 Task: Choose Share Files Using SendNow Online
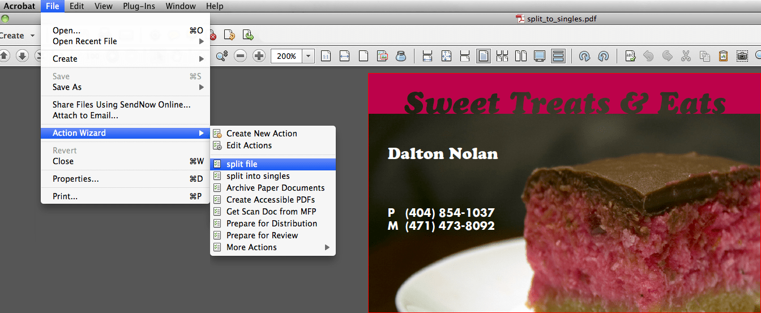[125, 105]
